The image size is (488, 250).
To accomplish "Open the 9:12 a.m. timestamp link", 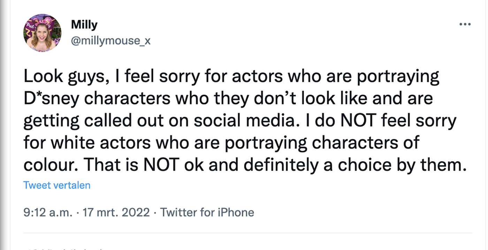I will (x=48, y=212).
